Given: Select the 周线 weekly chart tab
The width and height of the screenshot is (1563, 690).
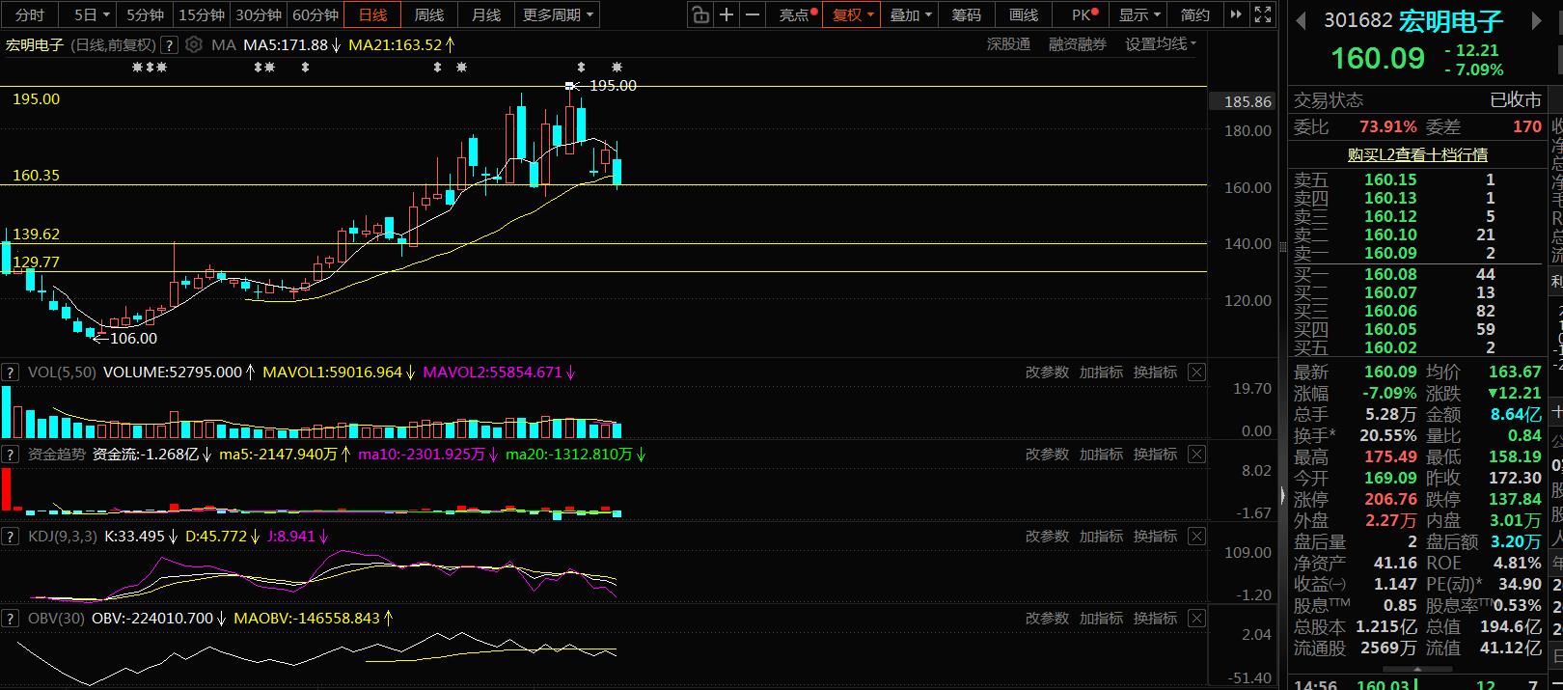Looking at the screenshot, I should (x=429, y=14).
